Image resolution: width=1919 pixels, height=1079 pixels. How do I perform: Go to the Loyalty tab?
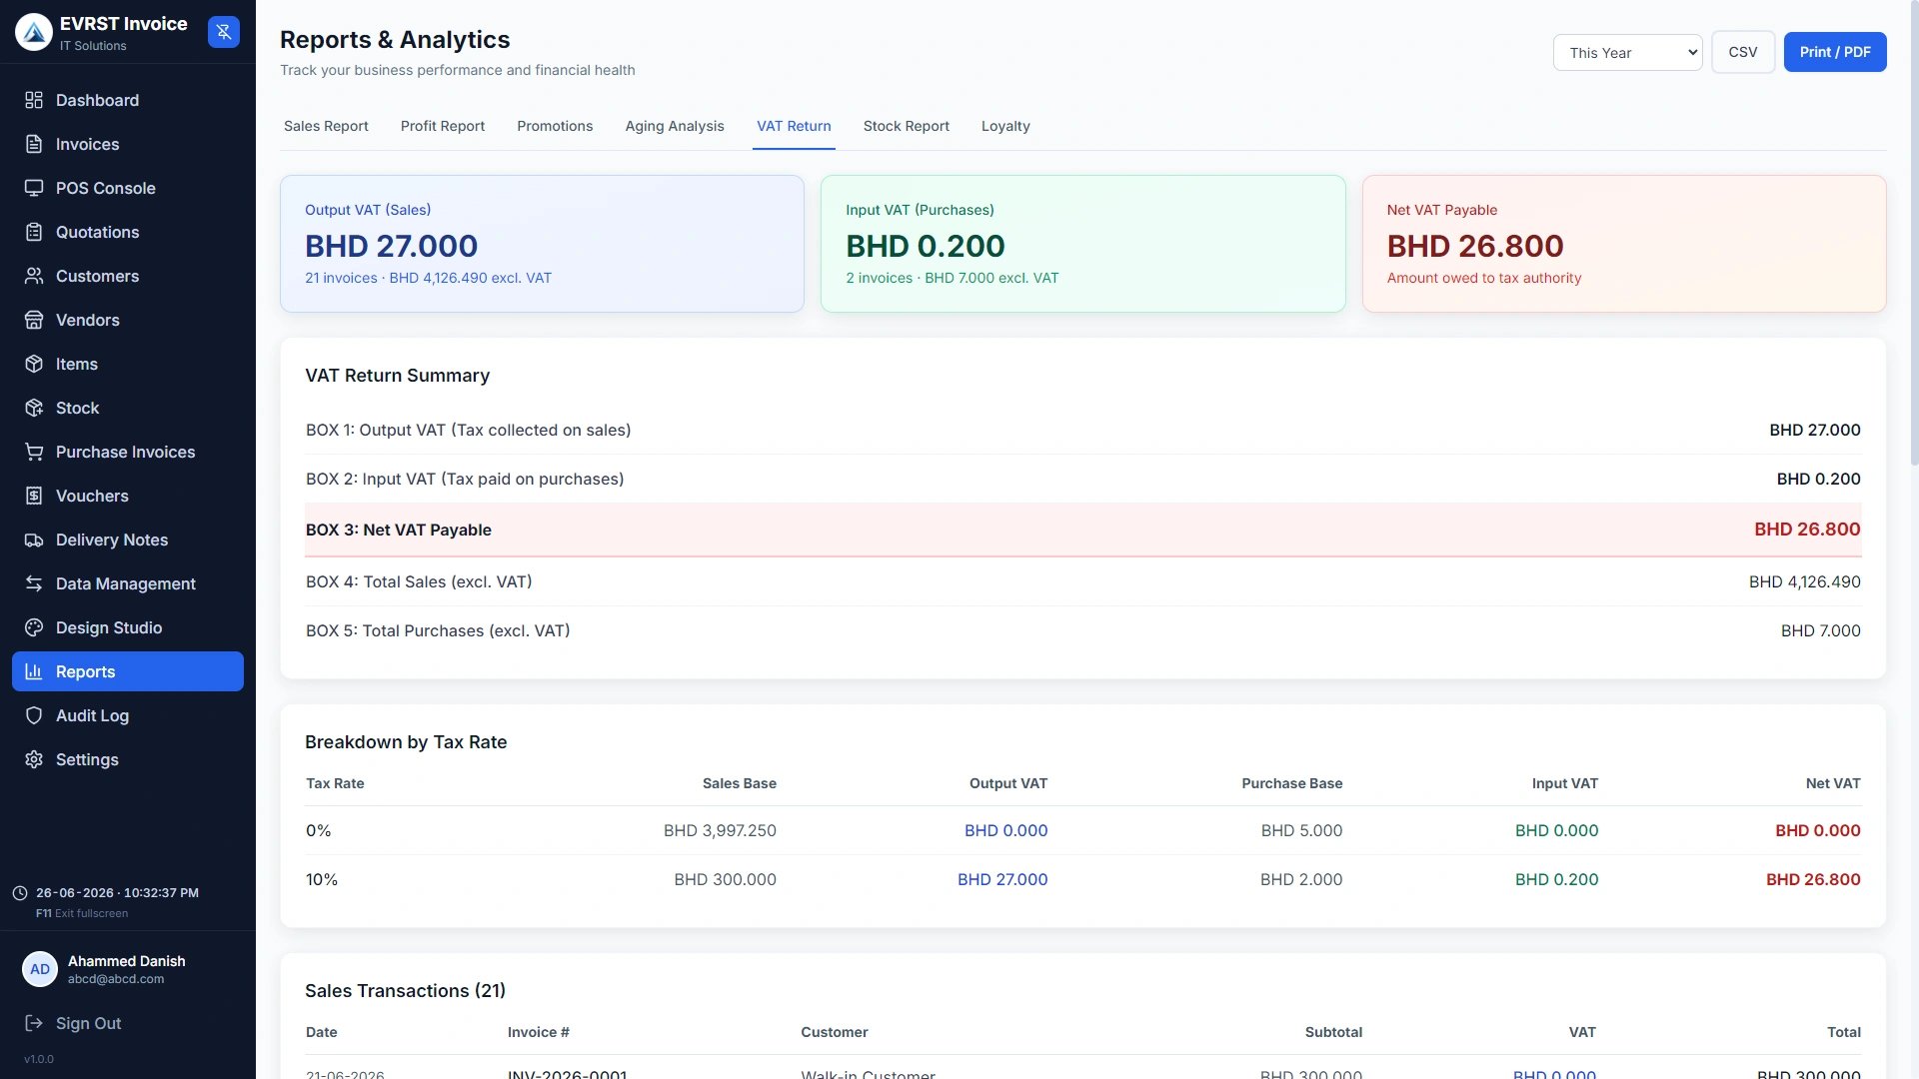pos(1005,126)
